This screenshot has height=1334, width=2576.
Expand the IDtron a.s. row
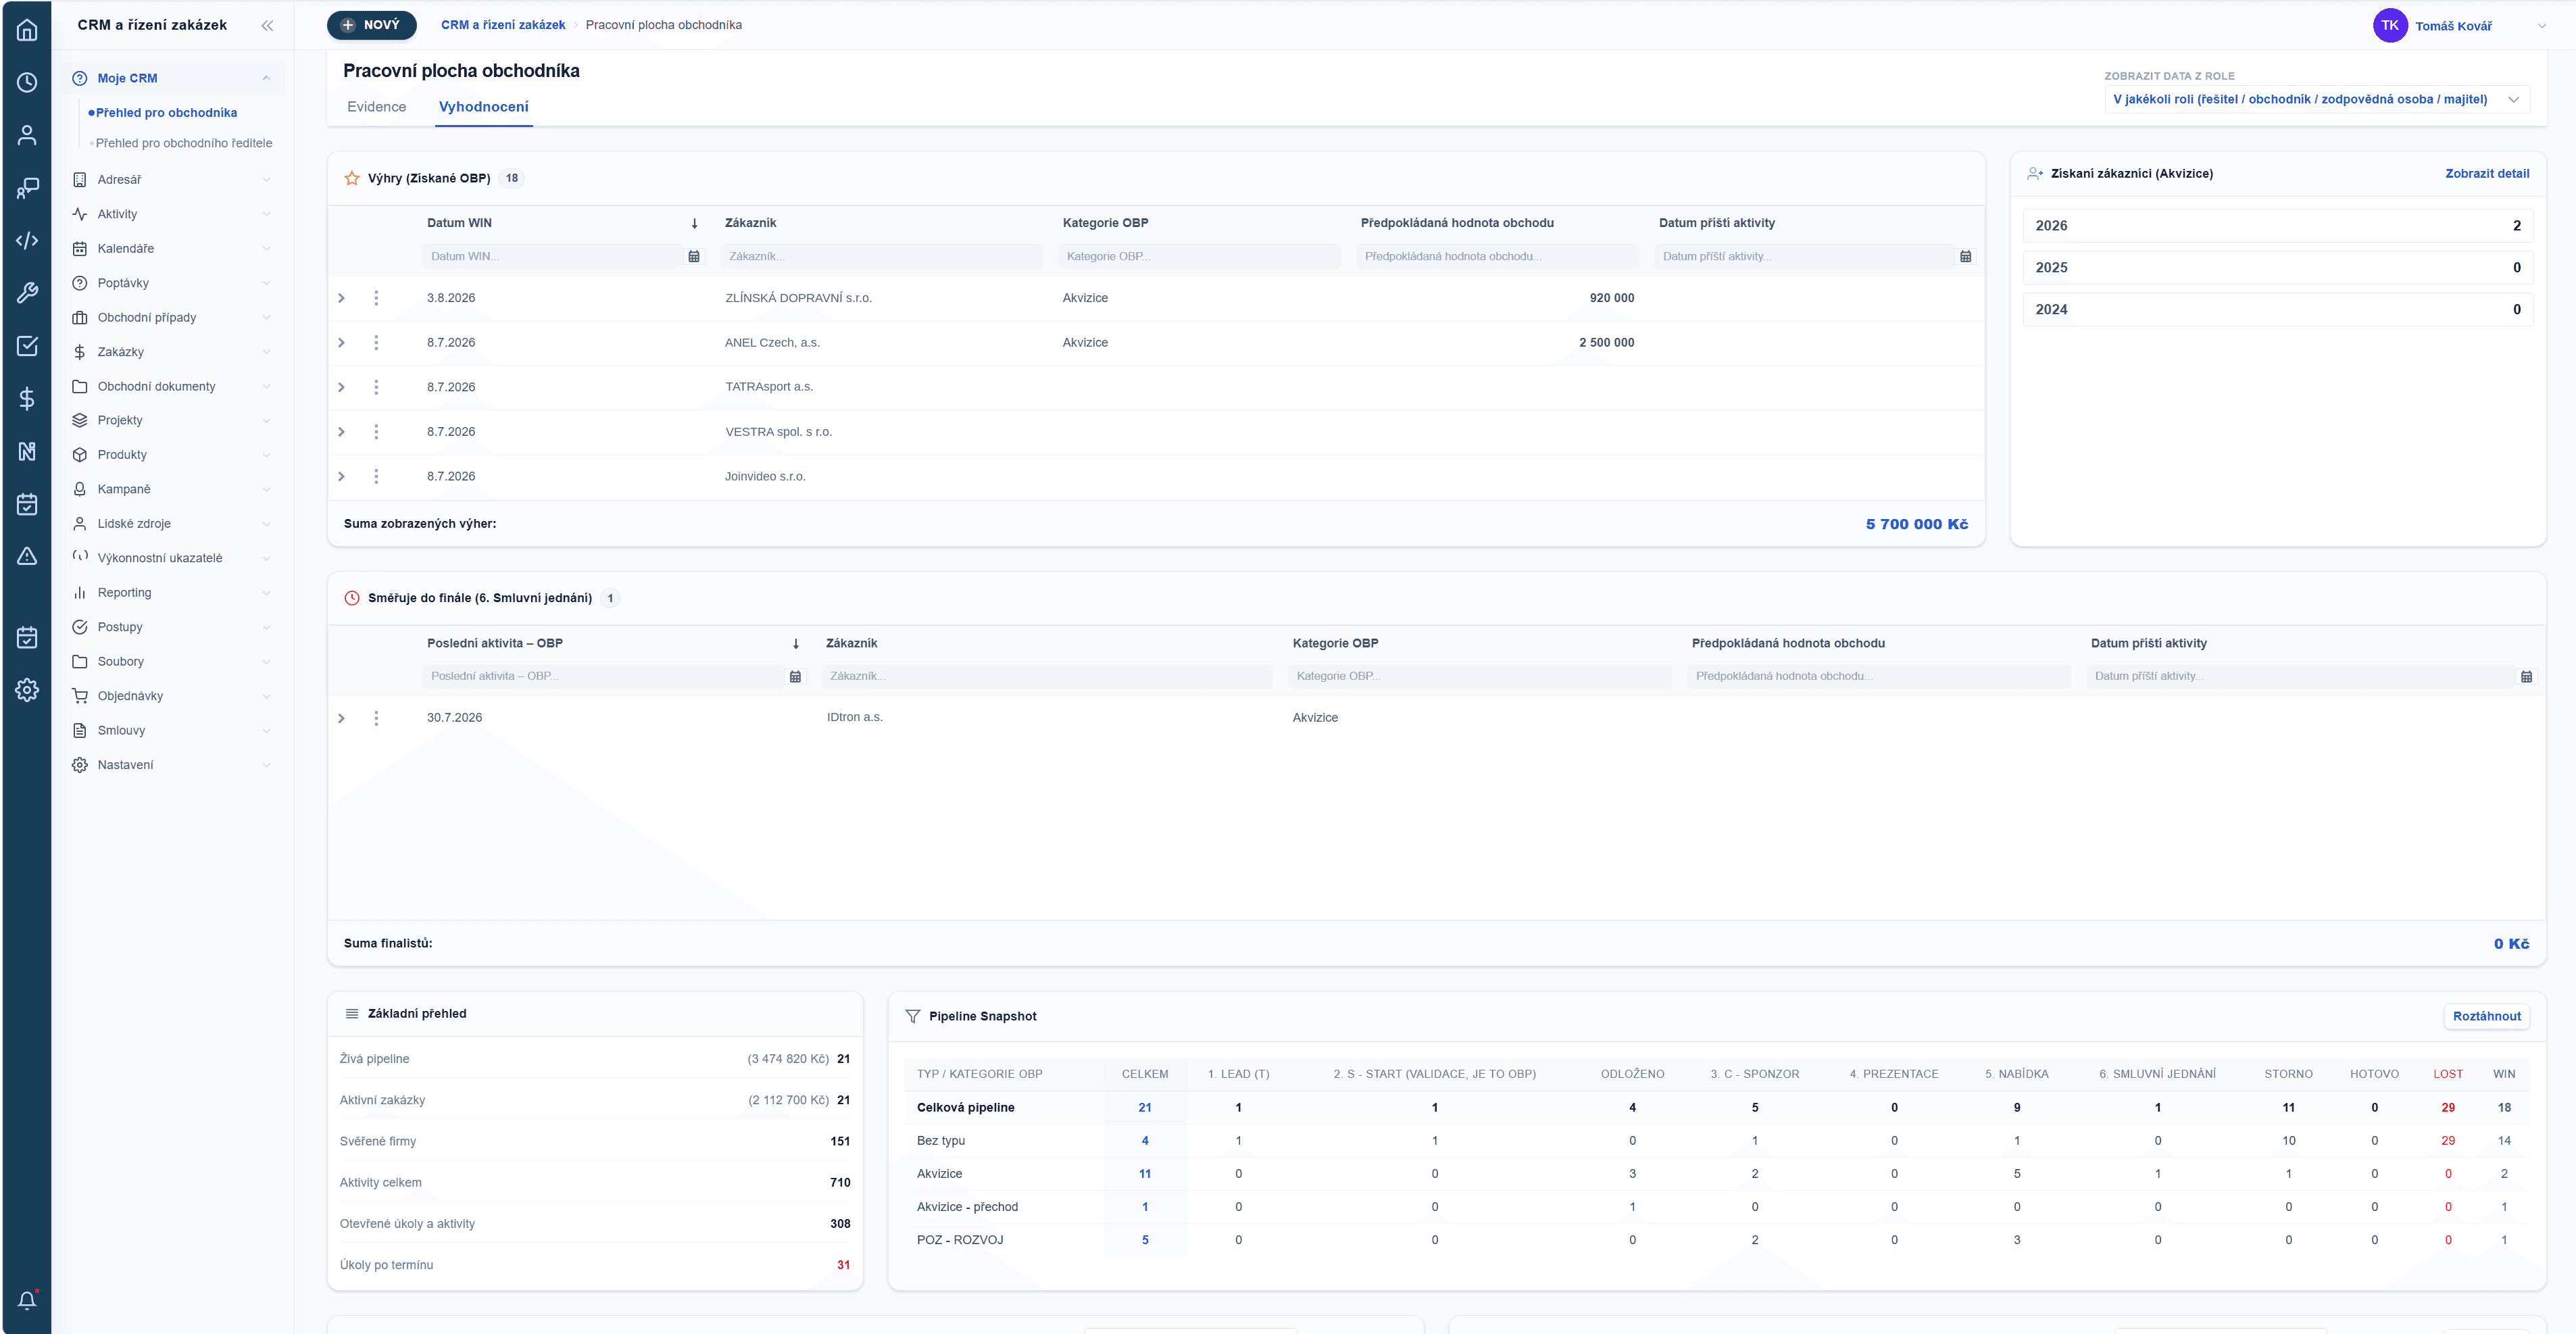(x=341, y=718)
